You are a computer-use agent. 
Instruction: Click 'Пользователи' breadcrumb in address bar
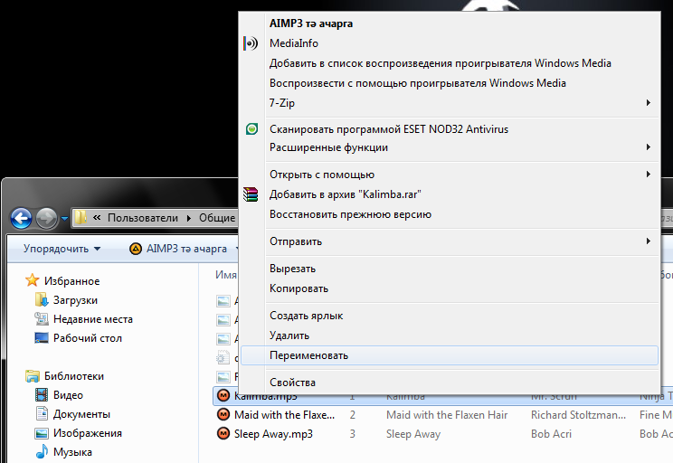click(143, 218)
